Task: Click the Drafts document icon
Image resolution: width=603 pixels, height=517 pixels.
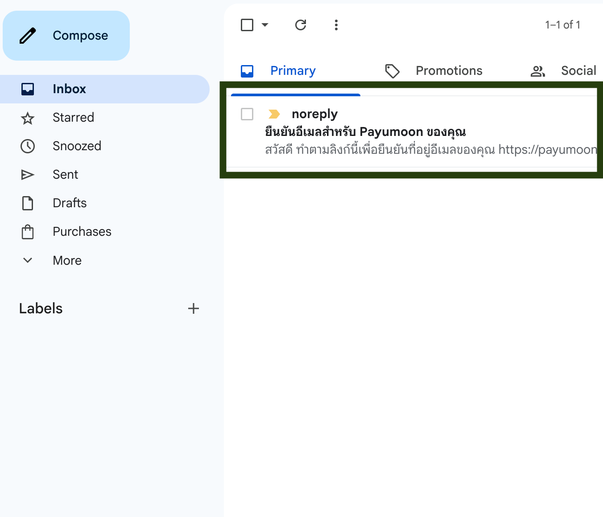Action: point(28,203)
